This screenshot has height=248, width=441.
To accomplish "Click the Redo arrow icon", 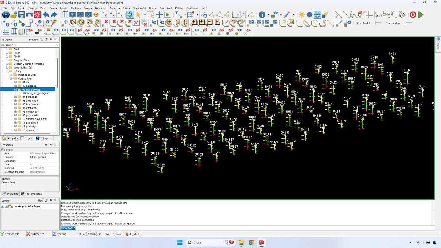I will tap(54, 15).
